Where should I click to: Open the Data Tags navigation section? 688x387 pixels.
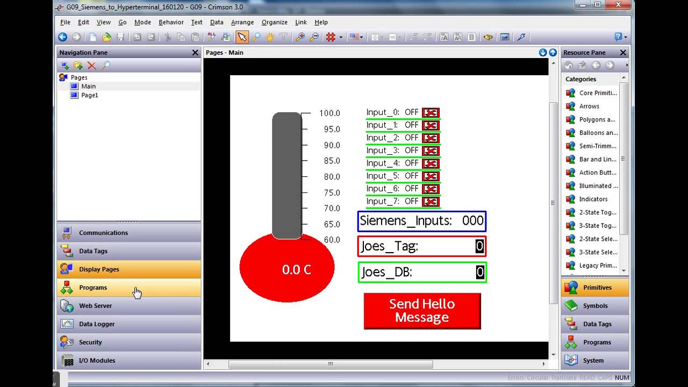(x=129, y=251)
